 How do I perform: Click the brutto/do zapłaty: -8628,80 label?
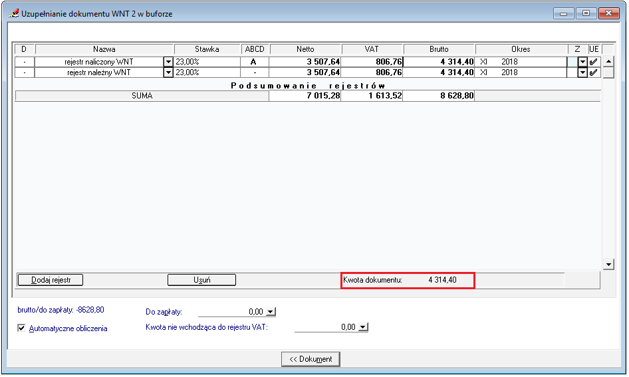[x=61, y=310]
